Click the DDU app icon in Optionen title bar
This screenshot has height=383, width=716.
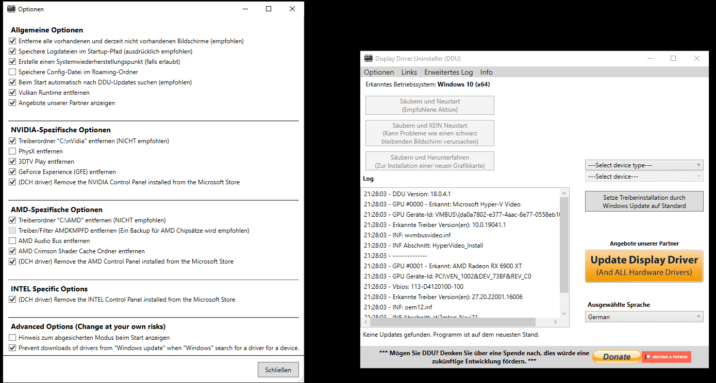coord(11,9)
